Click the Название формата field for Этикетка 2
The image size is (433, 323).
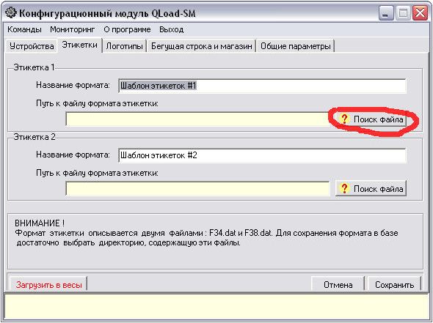[x=262, y=155]
